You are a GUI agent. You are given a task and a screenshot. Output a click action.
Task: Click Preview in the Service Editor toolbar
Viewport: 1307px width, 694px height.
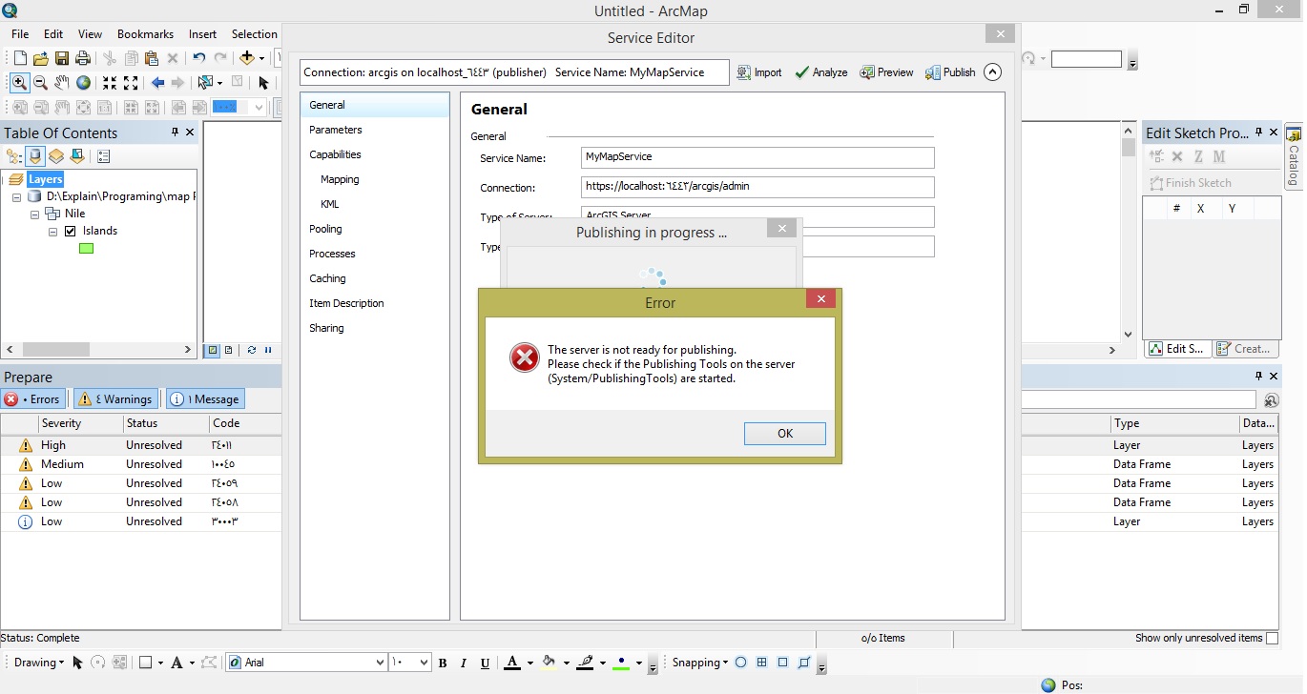click(886, 72)
